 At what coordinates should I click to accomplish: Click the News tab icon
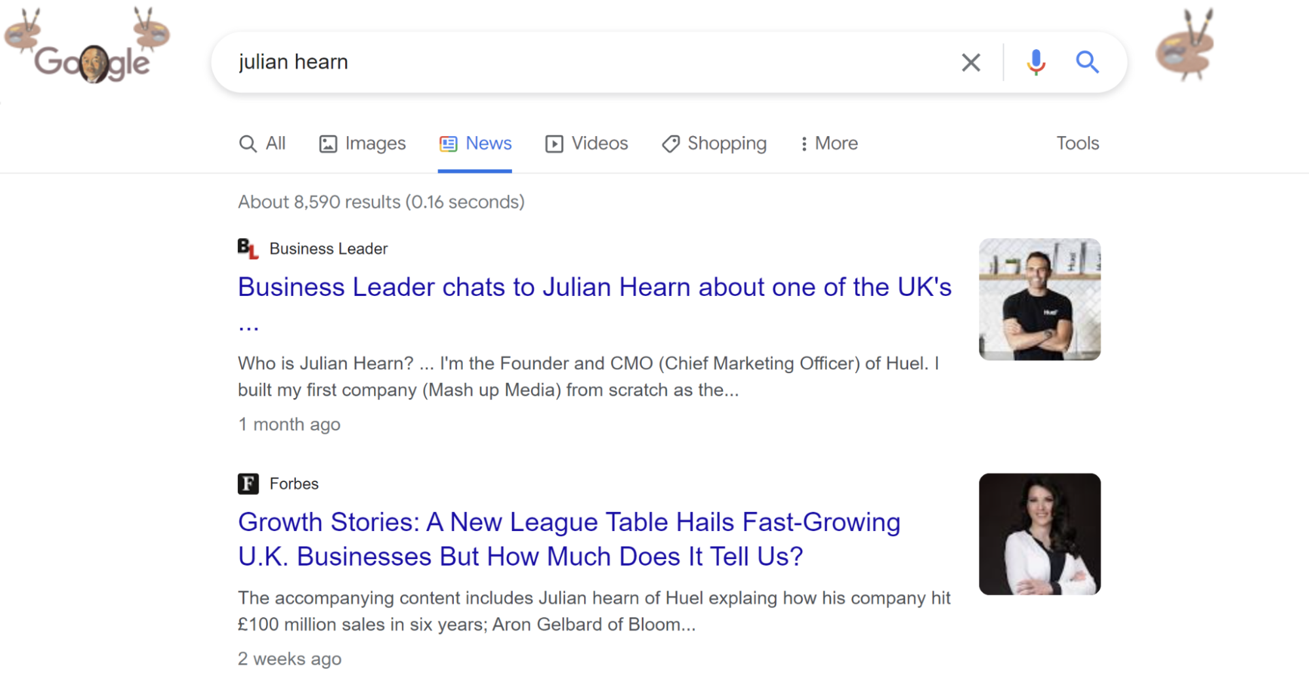(x=448, y=143)
